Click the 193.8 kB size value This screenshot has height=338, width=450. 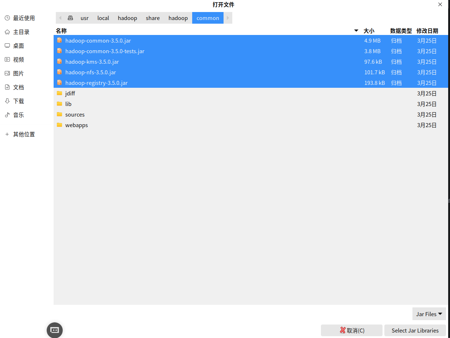[375, 83]
